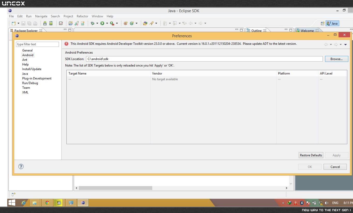Screen dimensions: 353x213
Task: Click the horizontal scrollbar thumb in editor
Action: tap(115, 188)
